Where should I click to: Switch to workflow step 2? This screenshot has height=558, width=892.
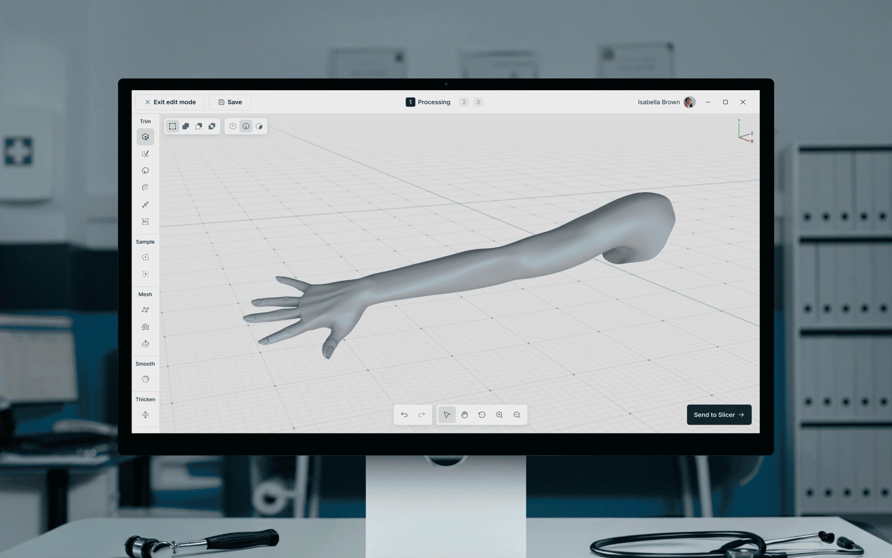pos(464,102)
